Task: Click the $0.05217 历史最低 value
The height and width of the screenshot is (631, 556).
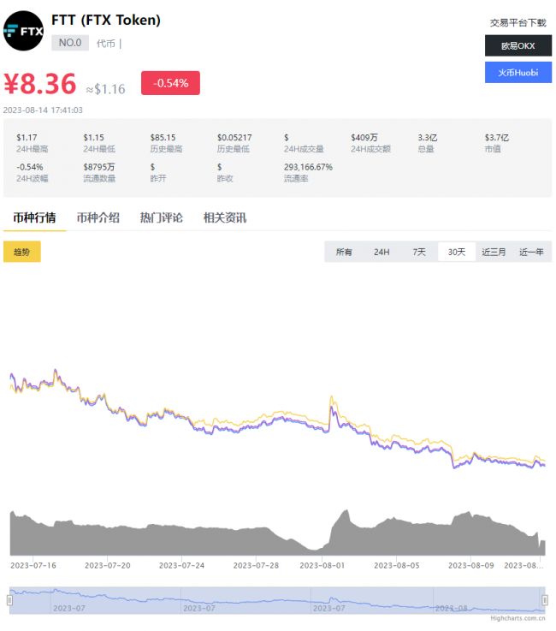Action: (234, 138)
